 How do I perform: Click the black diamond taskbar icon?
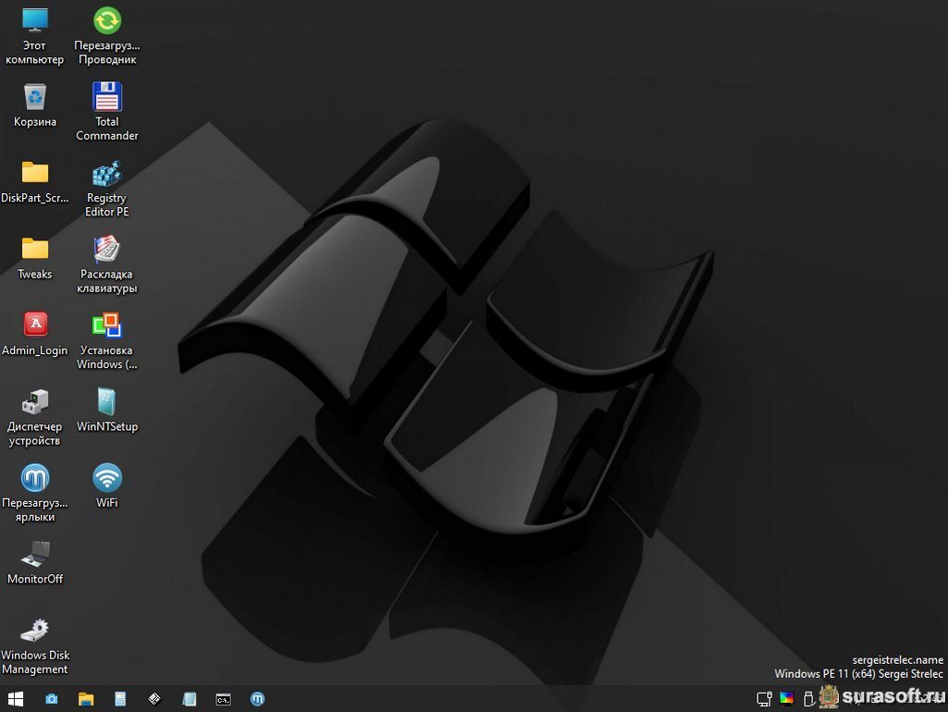point(155,699)
